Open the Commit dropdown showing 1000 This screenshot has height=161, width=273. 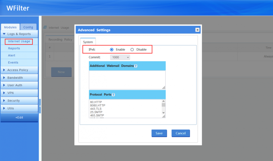[x=120, y=57]
